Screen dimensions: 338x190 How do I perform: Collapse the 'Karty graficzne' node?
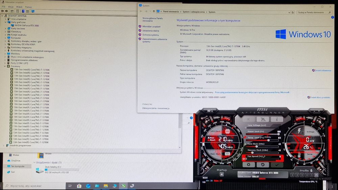coord(6,22)
